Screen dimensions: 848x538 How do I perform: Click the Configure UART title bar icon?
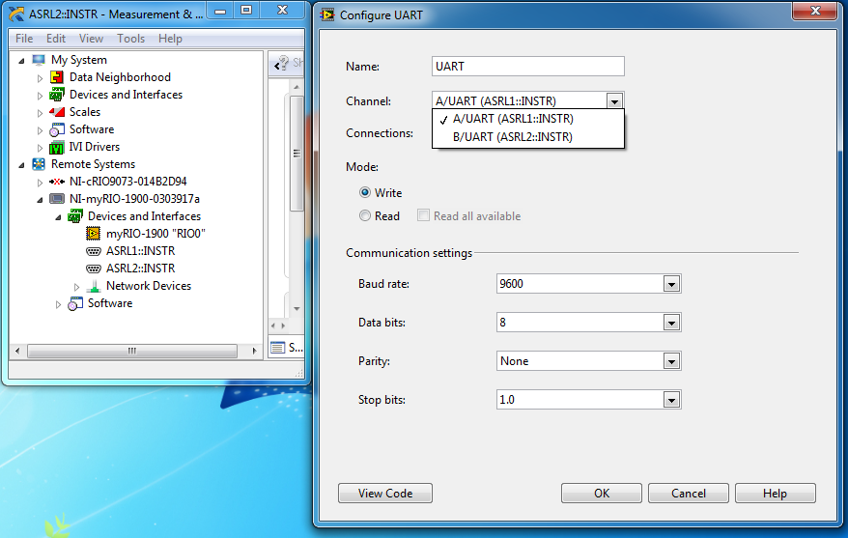point(327,15)
